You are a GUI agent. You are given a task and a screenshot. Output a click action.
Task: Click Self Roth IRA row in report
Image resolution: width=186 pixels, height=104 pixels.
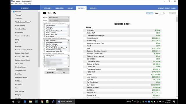122,93
